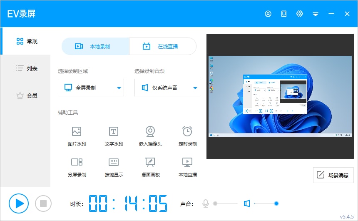This screenshot has height=221, width=358.
Task: Open the 图片水印 image watermark tool
Action: pos(77,132)
